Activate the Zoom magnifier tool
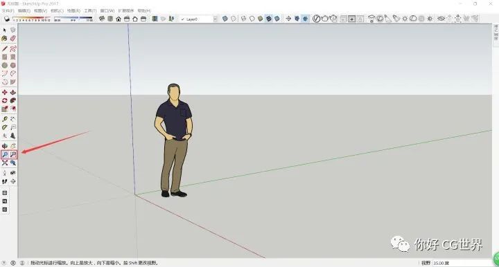Screen dimensions: 499x267 click(5, 155)
